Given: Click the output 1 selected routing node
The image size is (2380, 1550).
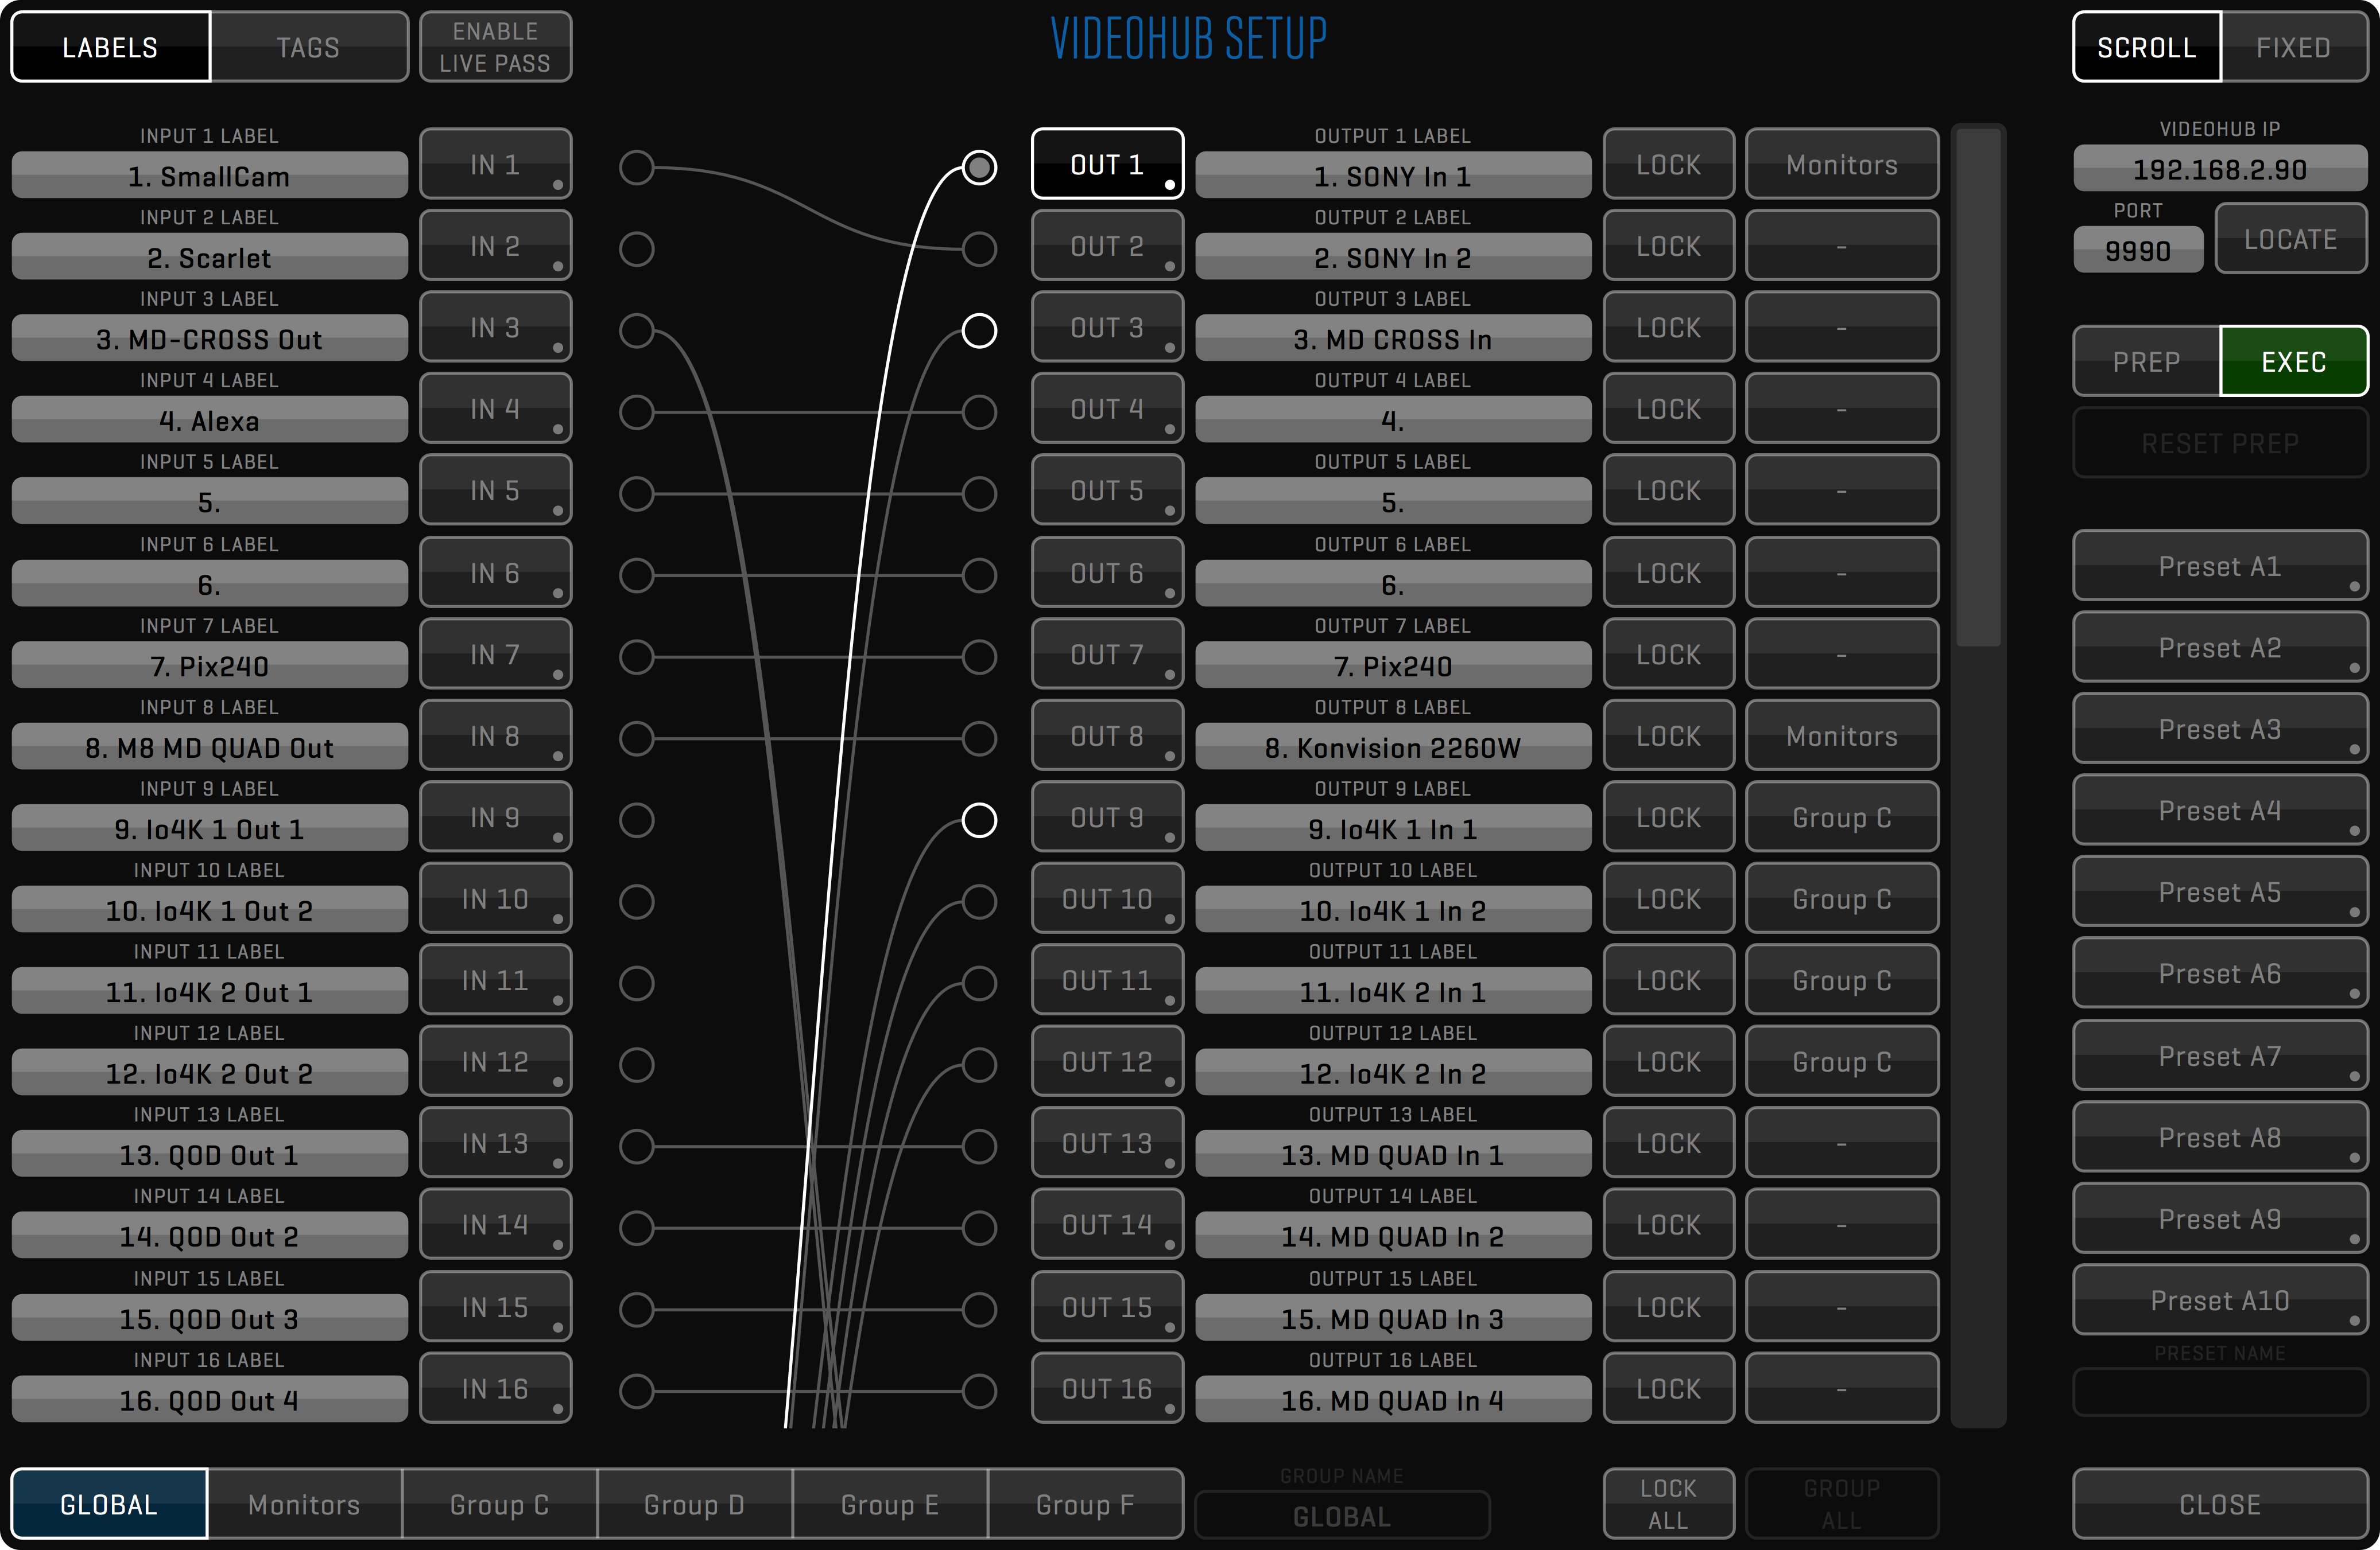Looking at the screenshot, I should pyautogui.click(x=979, y=167).
